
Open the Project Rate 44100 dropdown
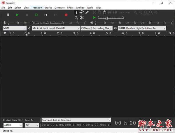click(x=13, y=125)
